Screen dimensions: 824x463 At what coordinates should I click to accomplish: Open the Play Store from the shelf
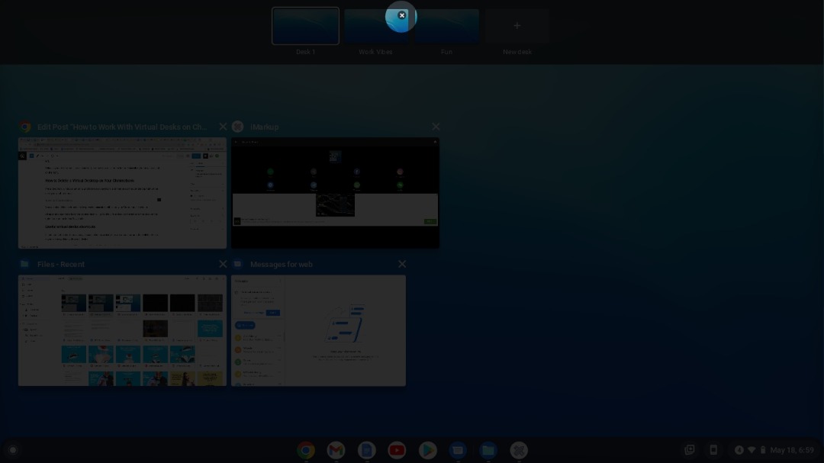pyautogui.click(x=427, y=450)
